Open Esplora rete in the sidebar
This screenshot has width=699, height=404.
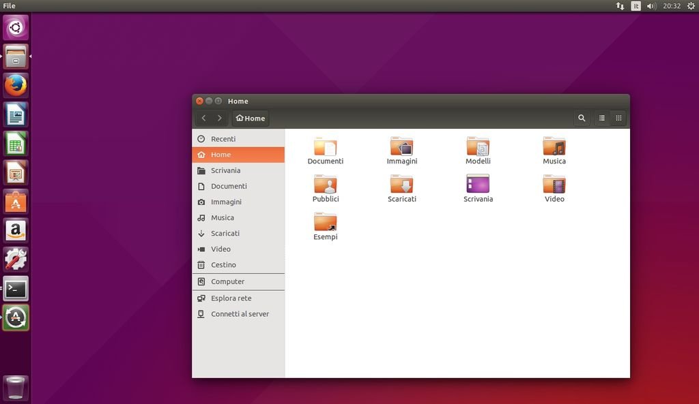pos(231,298)
